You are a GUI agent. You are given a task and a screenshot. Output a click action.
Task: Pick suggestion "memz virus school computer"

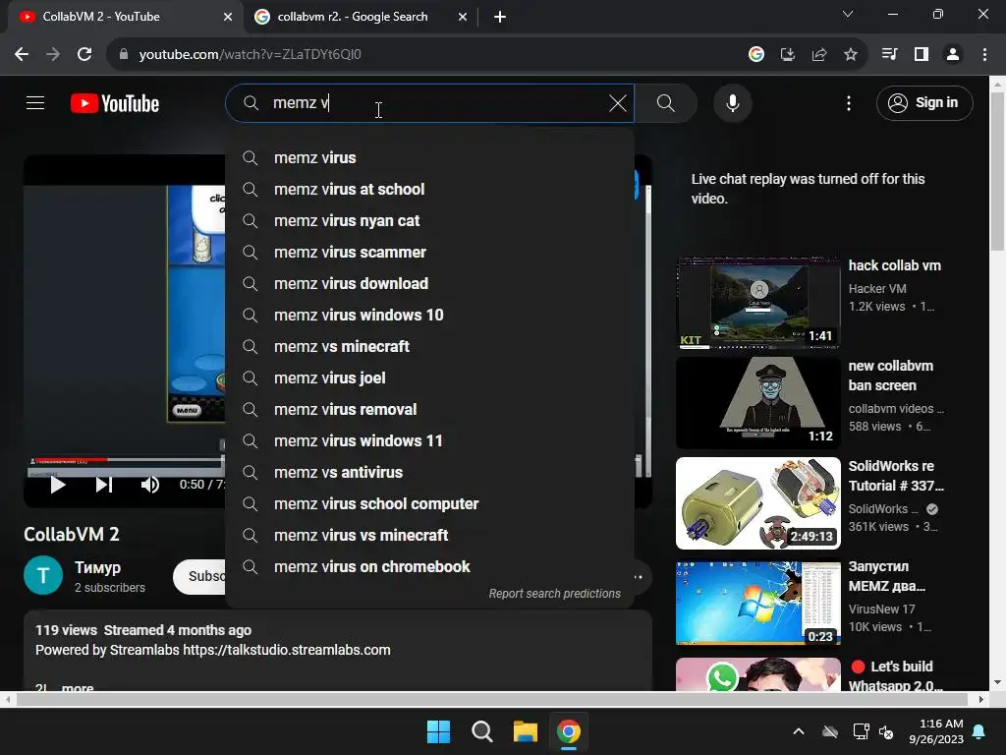(x=429, y=504)
